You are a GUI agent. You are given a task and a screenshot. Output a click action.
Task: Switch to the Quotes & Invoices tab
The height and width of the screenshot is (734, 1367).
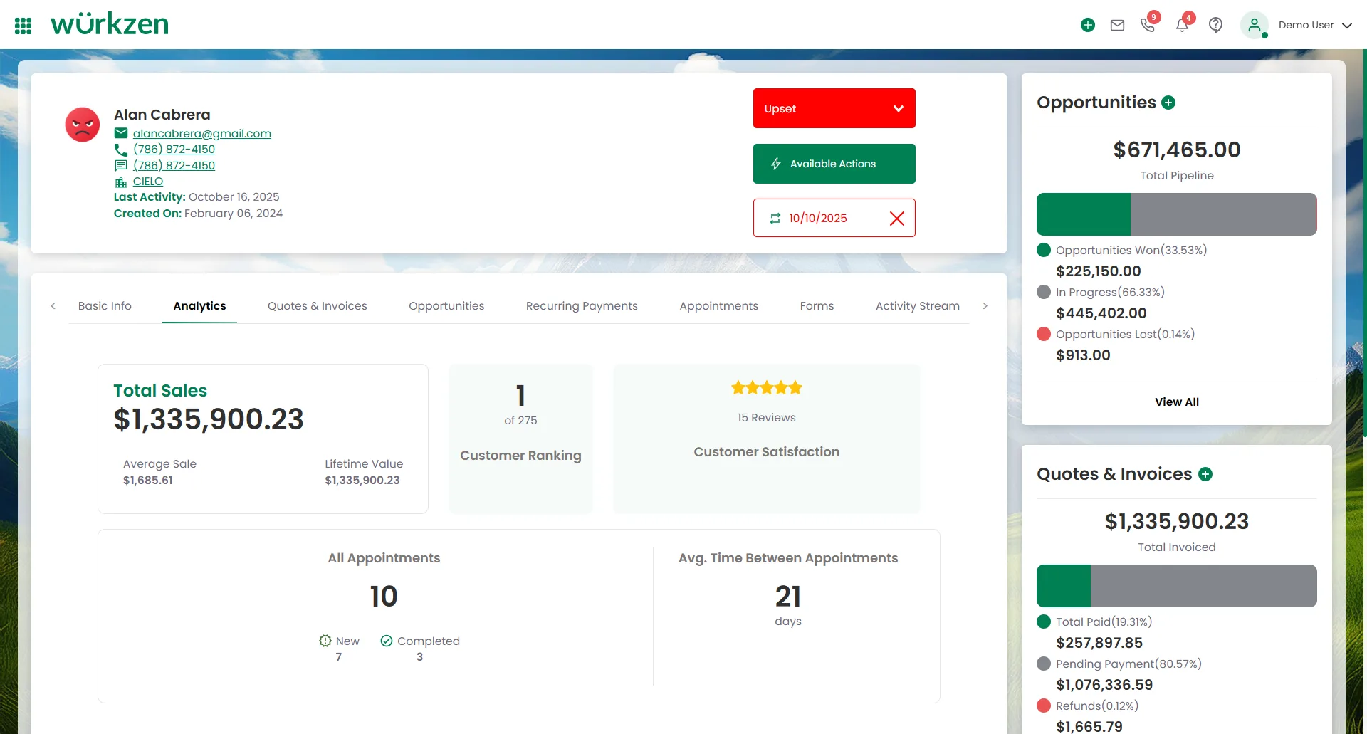pos(317,306)
